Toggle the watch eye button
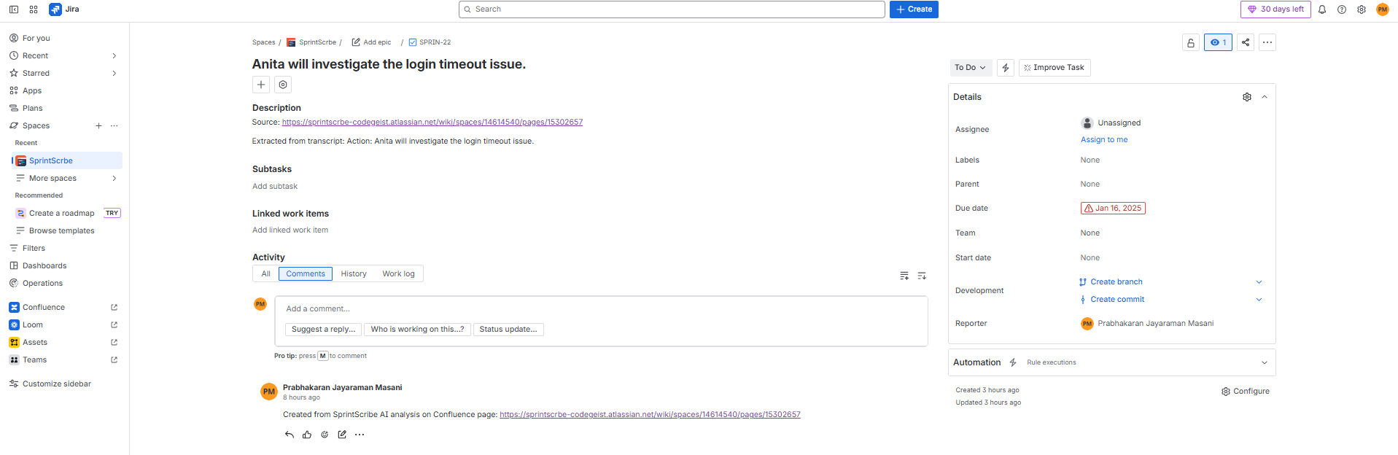Screen dimensions: 1398x455 click(x=1218, y=42)
